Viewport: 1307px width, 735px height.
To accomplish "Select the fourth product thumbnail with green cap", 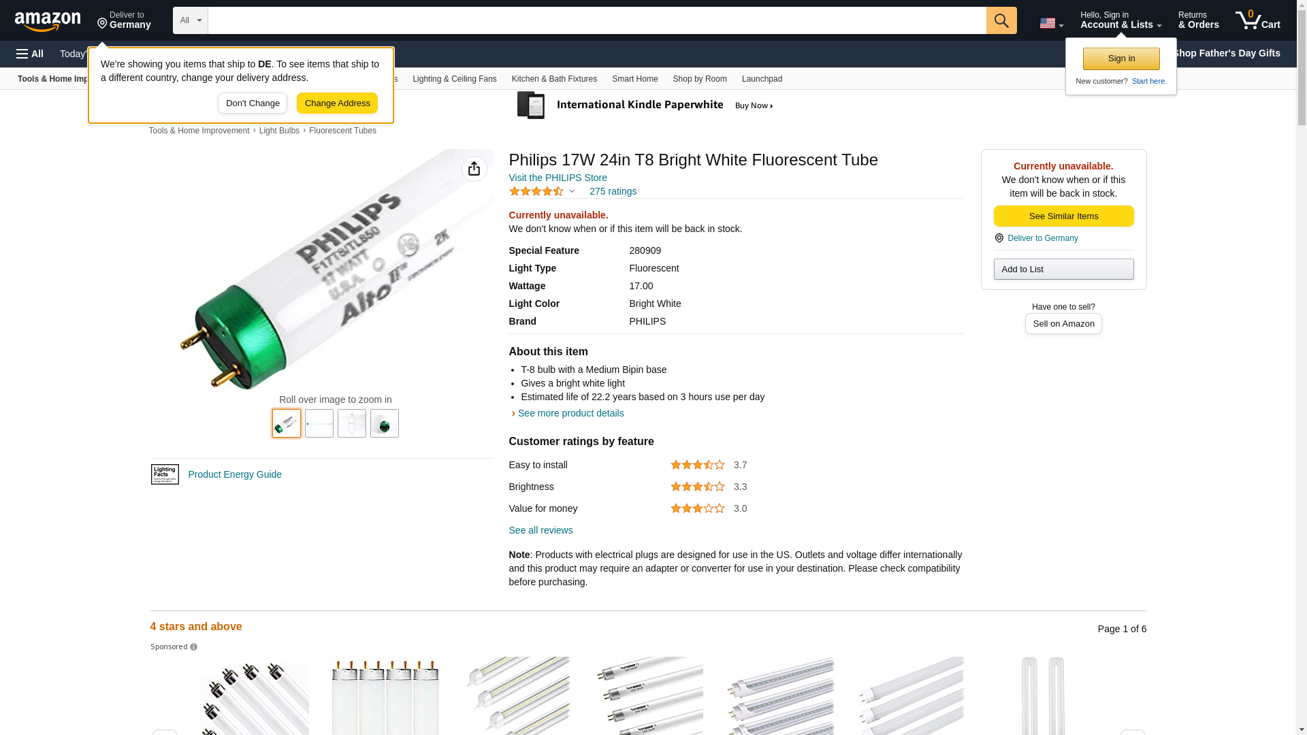I will tap(384, 423).
